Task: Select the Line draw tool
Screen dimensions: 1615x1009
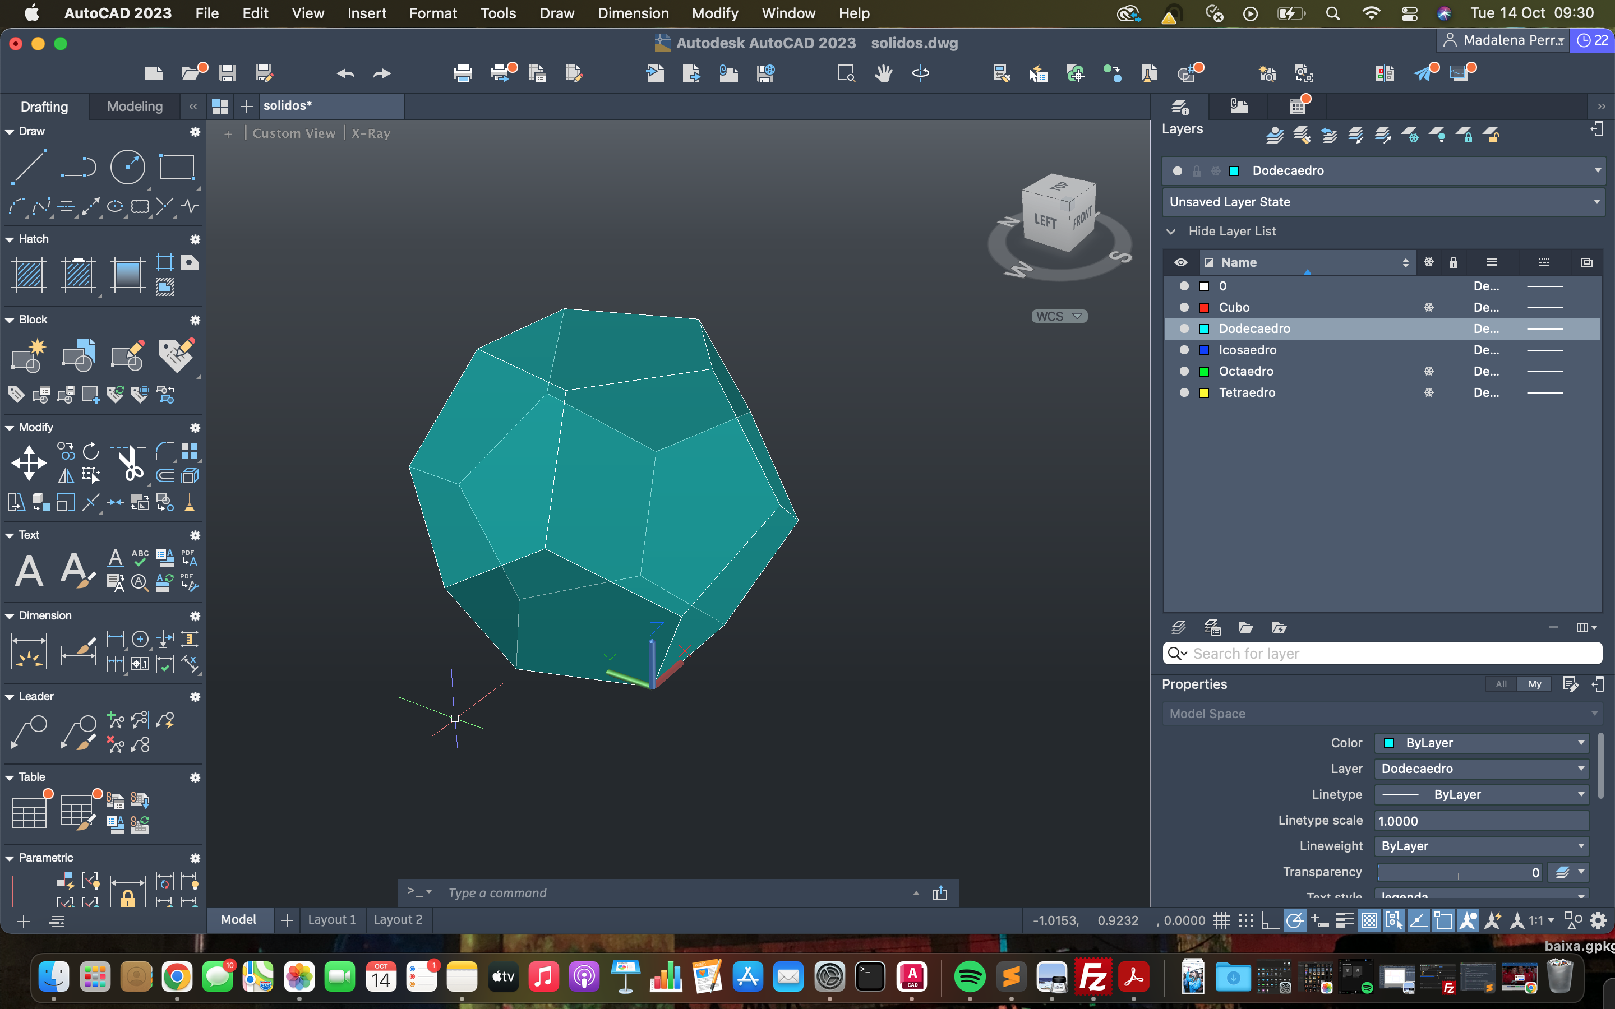Action: point(29,167)
